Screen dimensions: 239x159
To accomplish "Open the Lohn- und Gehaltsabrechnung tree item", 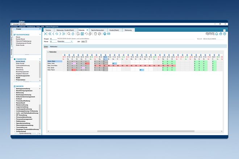I will (x=27, y=113).
